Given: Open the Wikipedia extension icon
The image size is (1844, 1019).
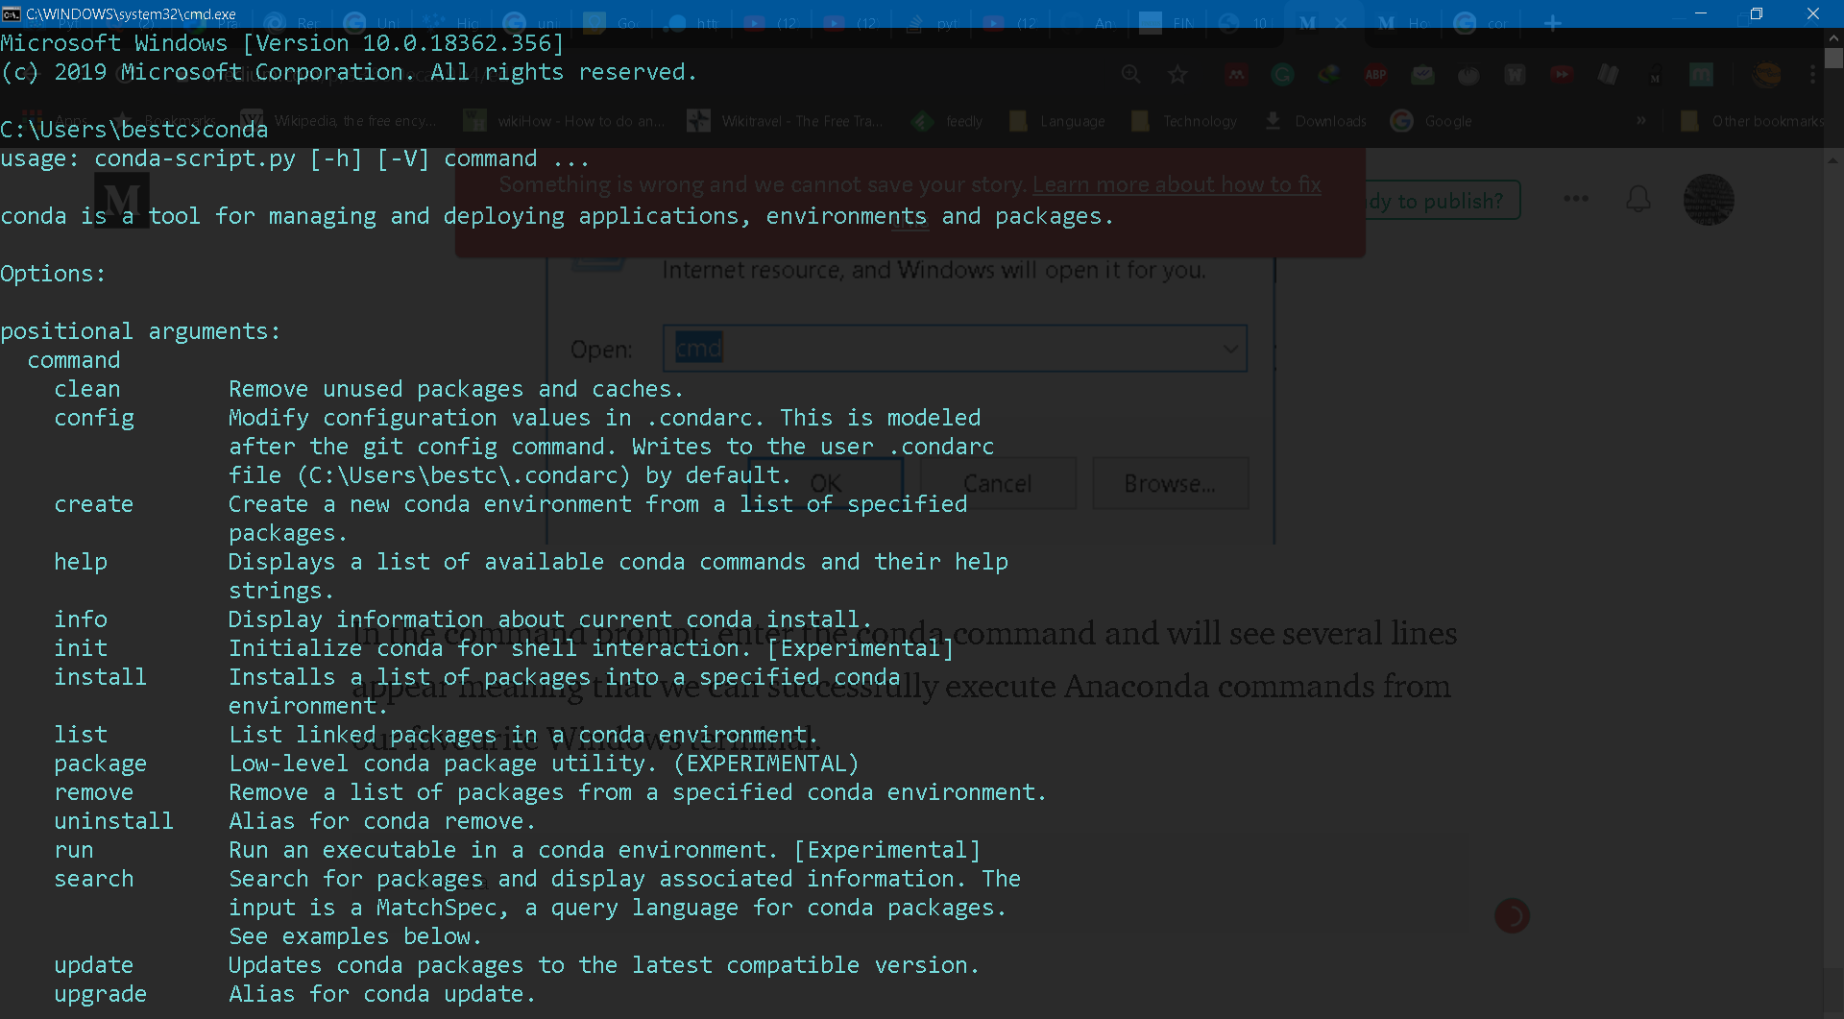Looking at the screenshot, I should coord(1515,74).
